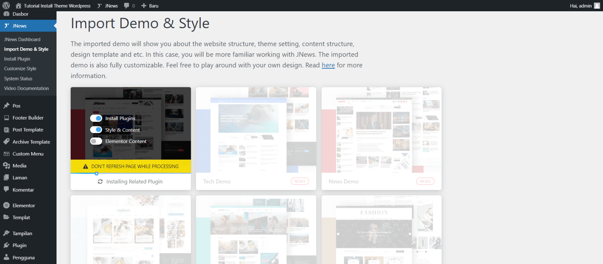Select the Fashion demo thumbnail

coord(382,230)
